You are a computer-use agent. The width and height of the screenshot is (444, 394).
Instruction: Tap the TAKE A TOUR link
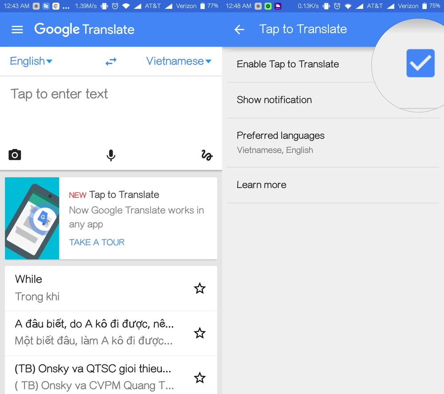pyautogui.click(x=97, y=242)
